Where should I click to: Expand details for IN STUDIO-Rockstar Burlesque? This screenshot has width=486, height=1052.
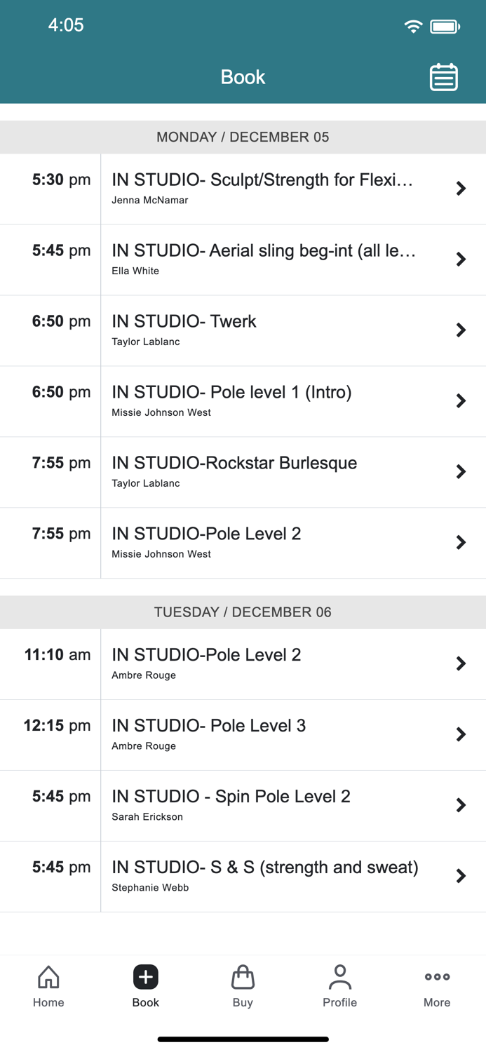pos(461,471)
